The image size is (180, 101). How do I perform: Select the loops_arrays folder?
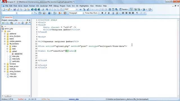[x=14, y=66]
